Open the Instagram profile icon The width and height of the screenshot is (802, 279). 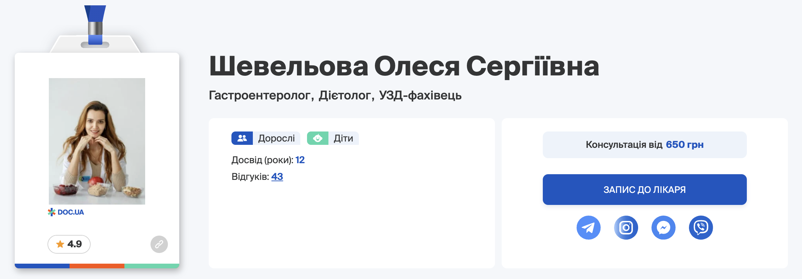626,228
